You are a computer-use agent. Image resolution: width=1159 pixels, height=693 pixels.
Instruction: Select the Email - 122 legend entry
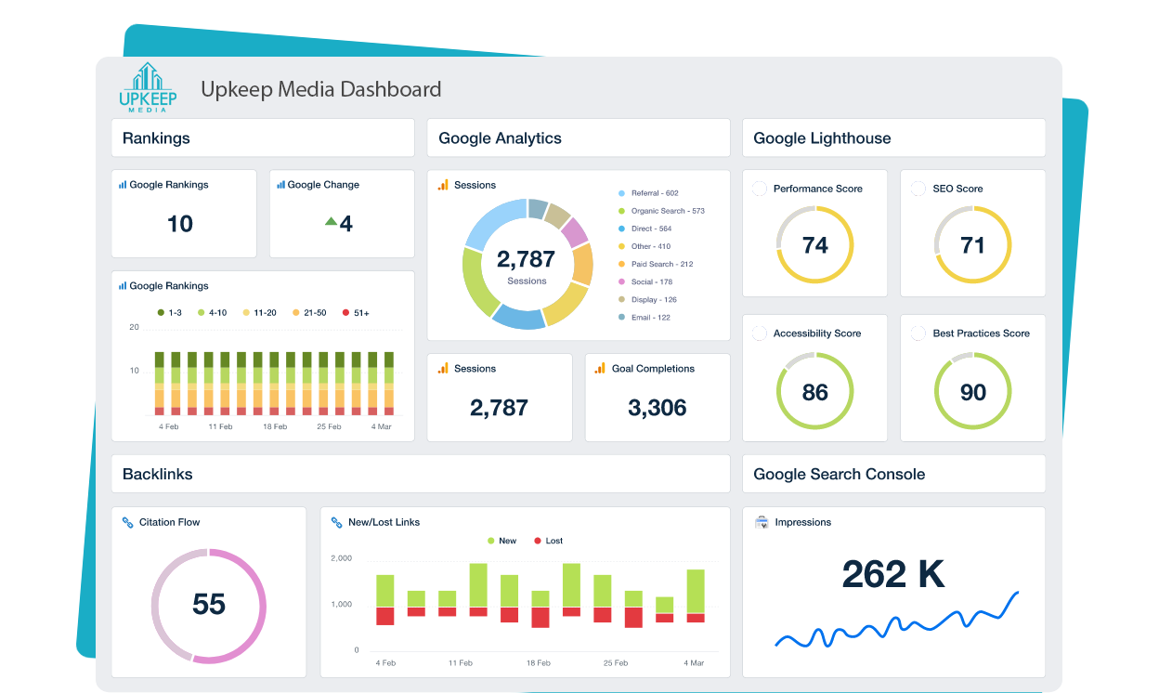click(644, 317)
